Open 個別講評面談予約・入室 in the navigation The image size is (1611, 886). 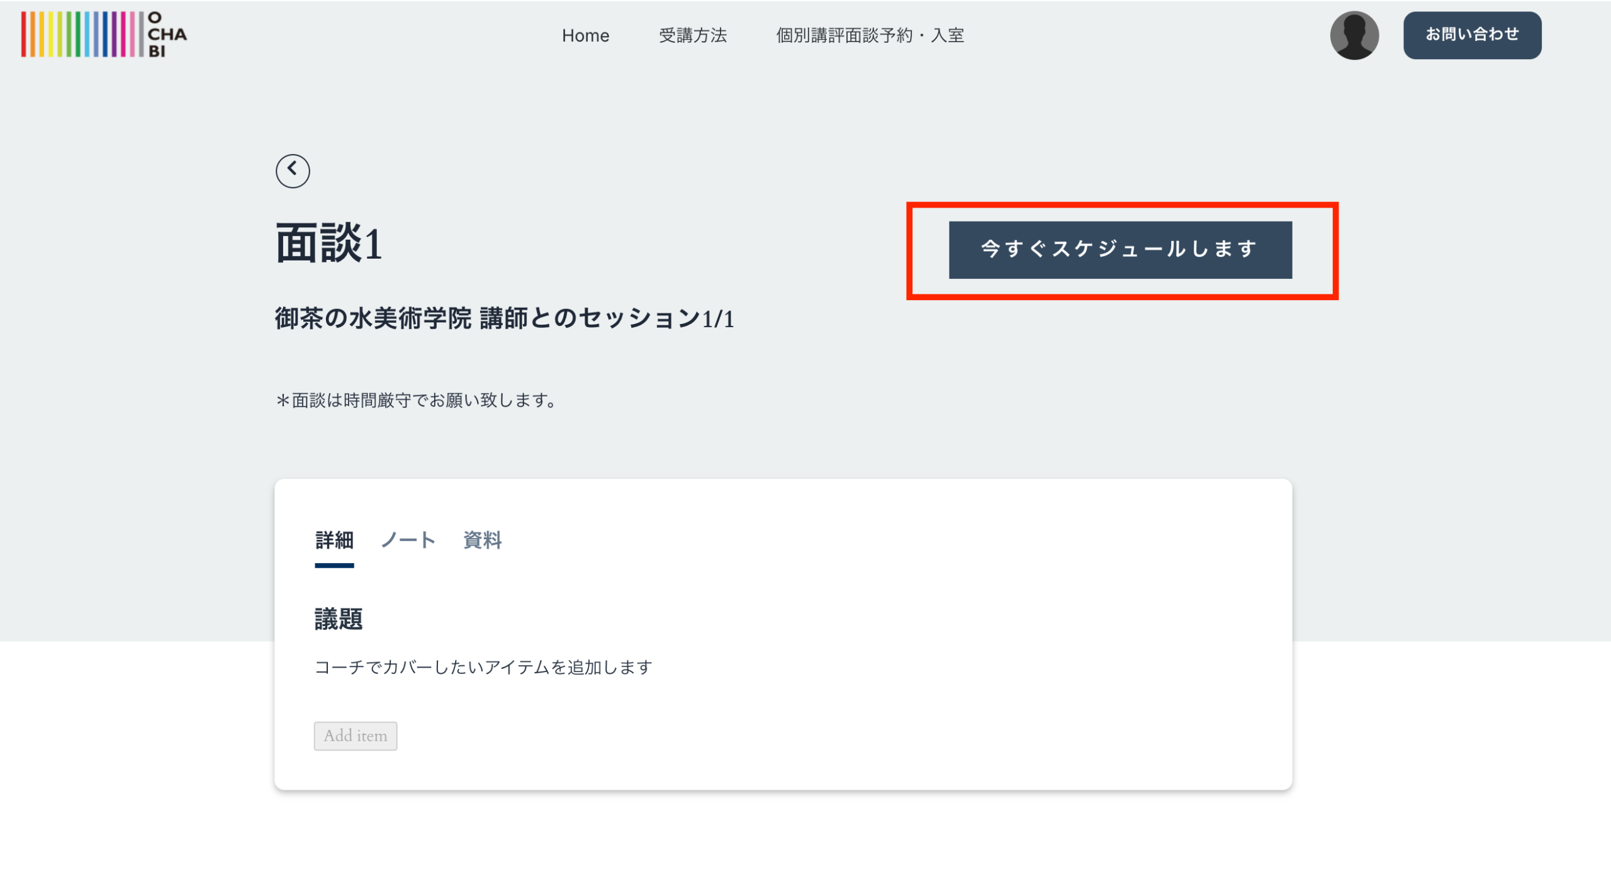(x=870, y=36)
